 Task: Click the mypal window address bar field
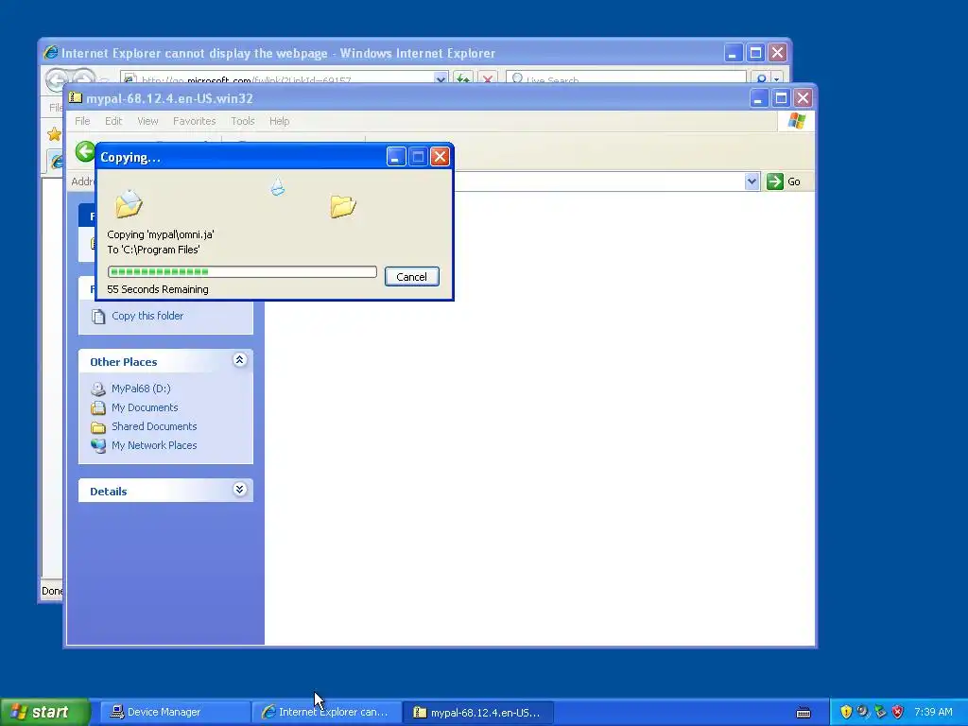click(x=598, y=181)
